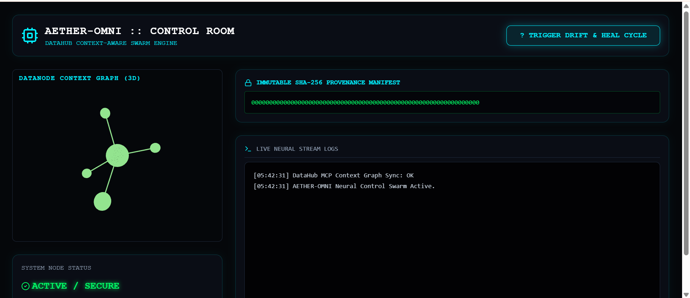Click the lock icon beside Provenance Manifest
The width and height of the screenshot is (690, 298).
click(x=248, y=83)
